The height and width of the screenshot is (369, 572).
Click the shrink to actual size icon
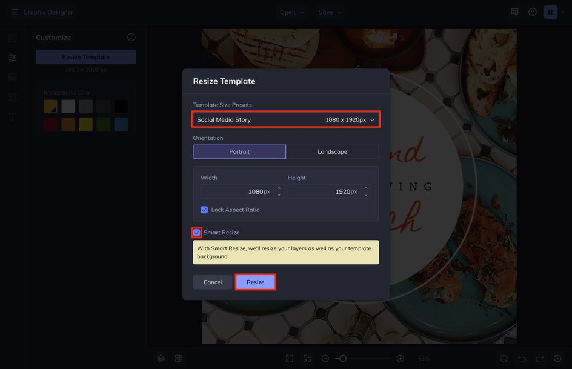308,359
